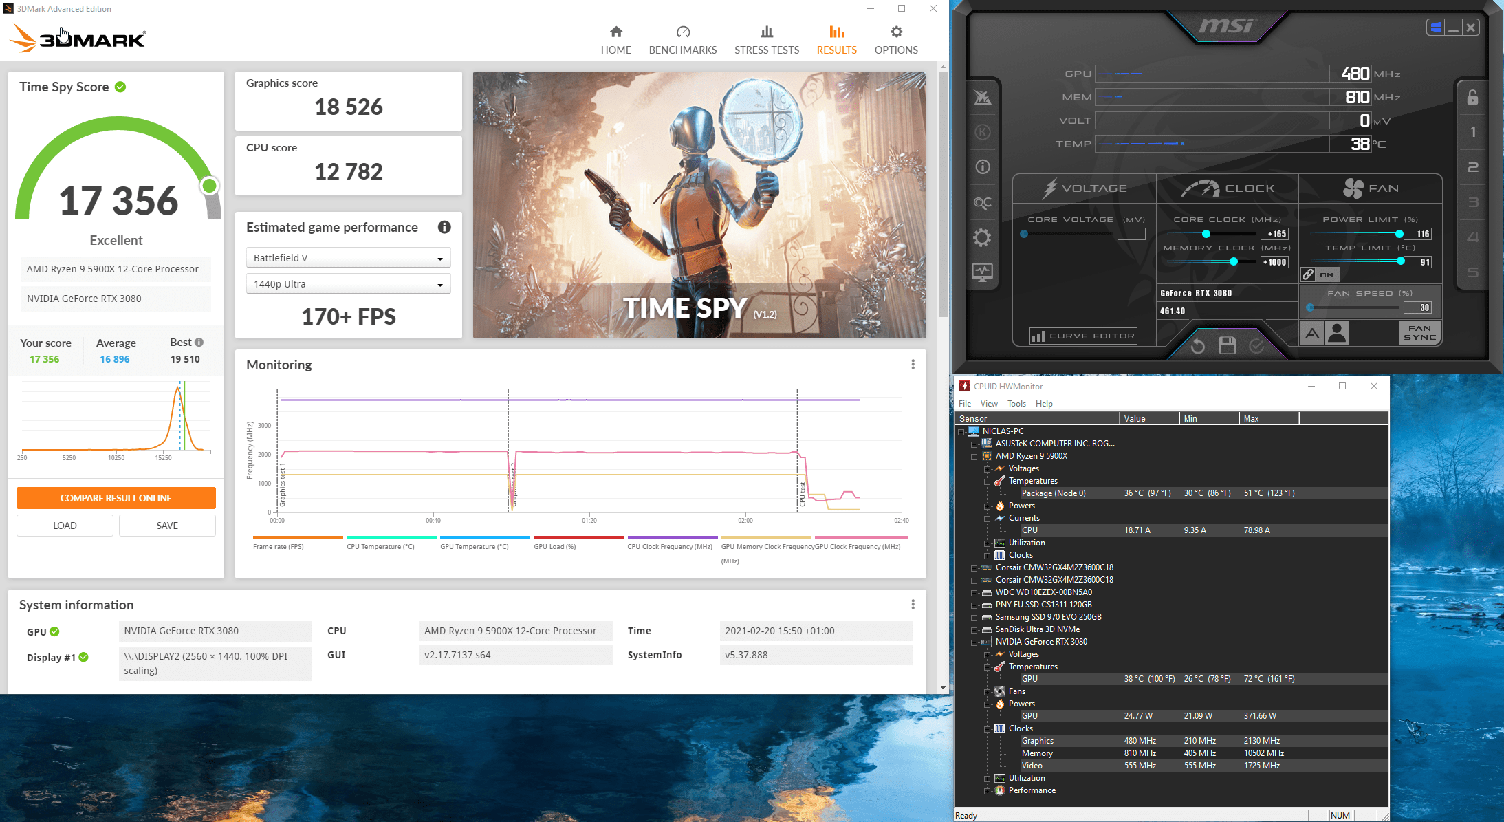Click the Core Clock +165 value field
Screen dimensions: 1504x822
pos(1274,234)
